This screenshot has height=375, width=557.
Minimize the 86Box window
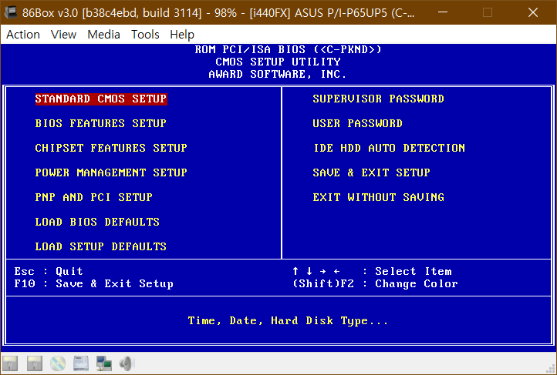pos(443,12)
